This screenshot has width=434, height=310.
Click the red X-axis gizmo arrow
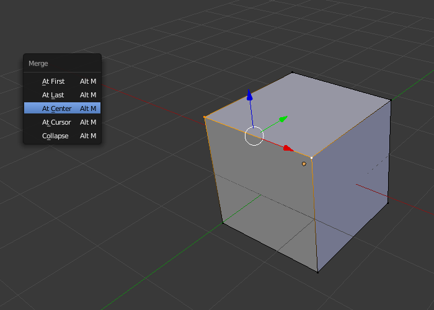[x=288, y=148]
